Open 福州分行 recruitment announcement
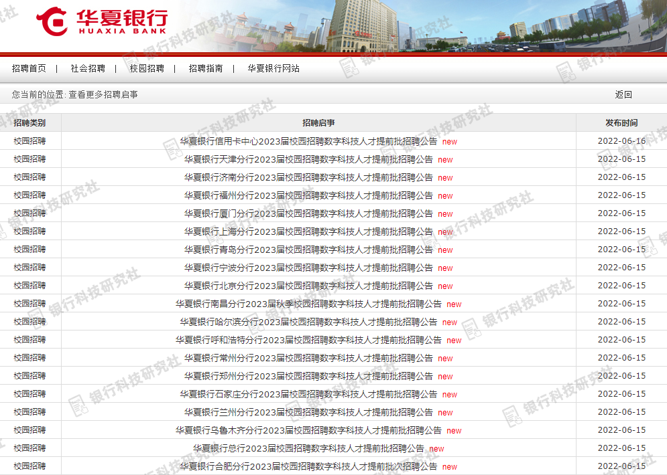The width and height of the screenshot is (667, 475). 308,196
